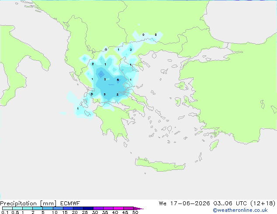The image size is (277, 214).
Task: Click the precipitation value '5' on the map
Action: [104, 94]
